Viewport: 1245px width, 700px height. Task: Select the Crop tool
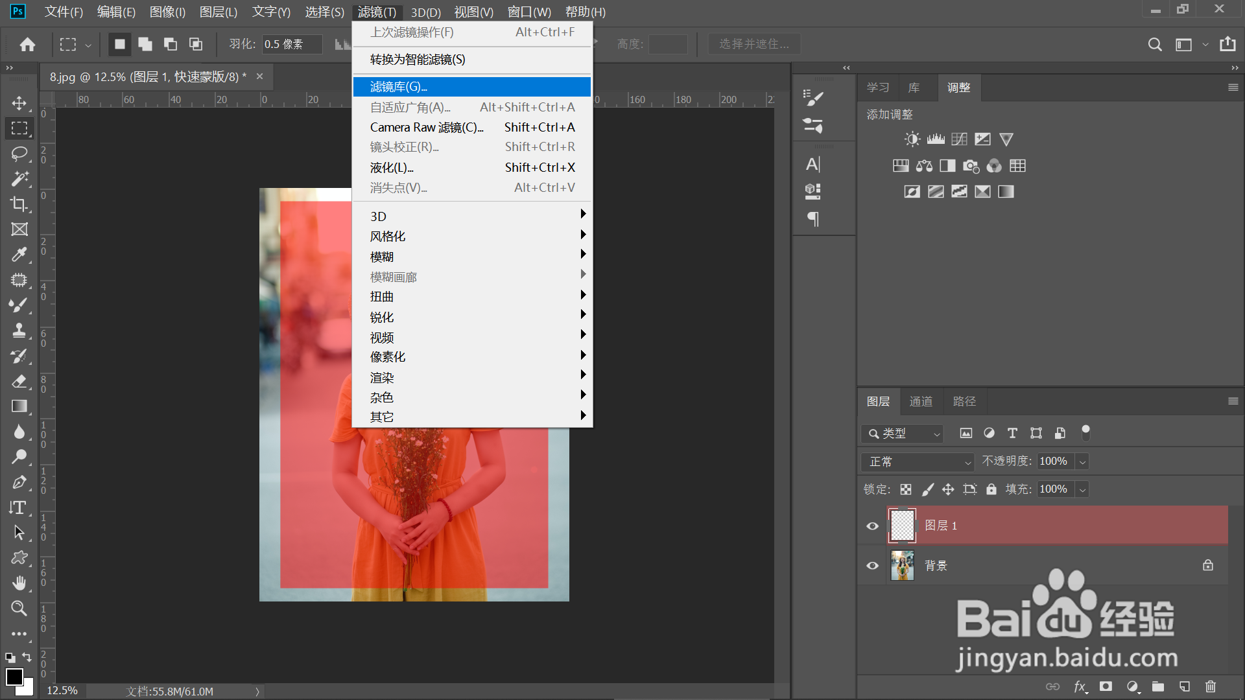click(x=19, y=204)
